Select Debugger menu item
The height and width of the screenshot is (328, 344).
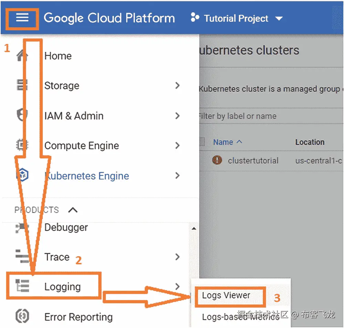coord(66,228)
